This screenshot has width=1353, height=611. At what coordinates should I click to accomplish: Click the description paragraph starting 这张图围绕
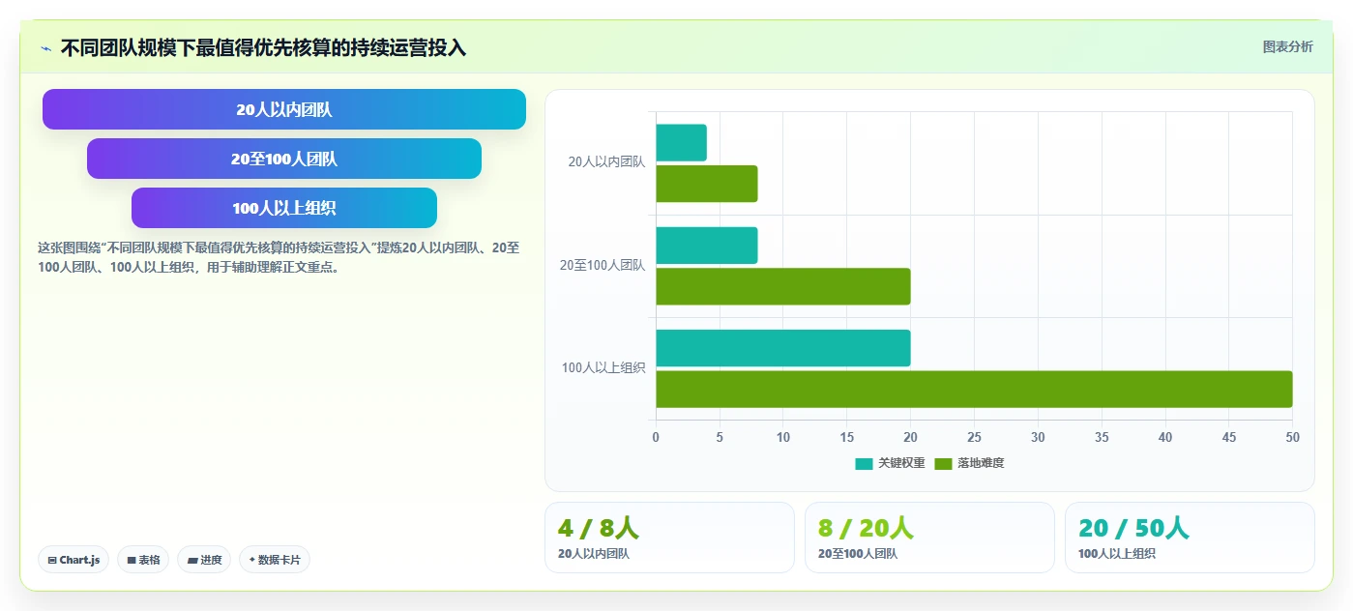pyautogui.click(x=279, y=258)
